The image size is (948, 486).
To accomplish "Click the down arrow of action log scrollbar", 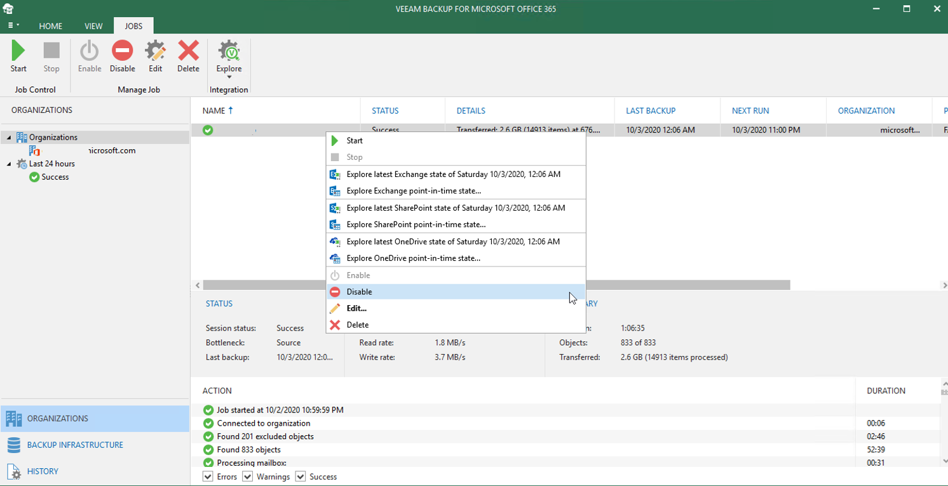I will coord(944,462).
